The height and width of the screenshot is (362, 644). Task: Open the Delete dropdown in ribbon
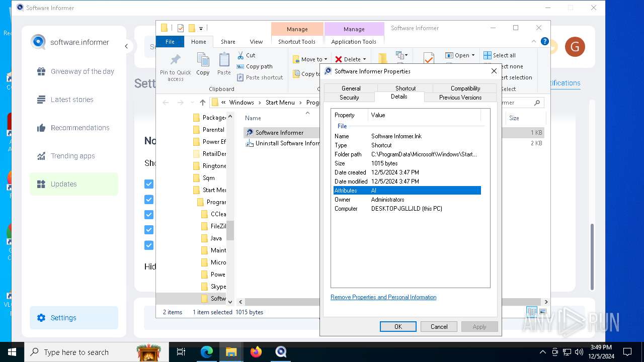coord(351,59)
